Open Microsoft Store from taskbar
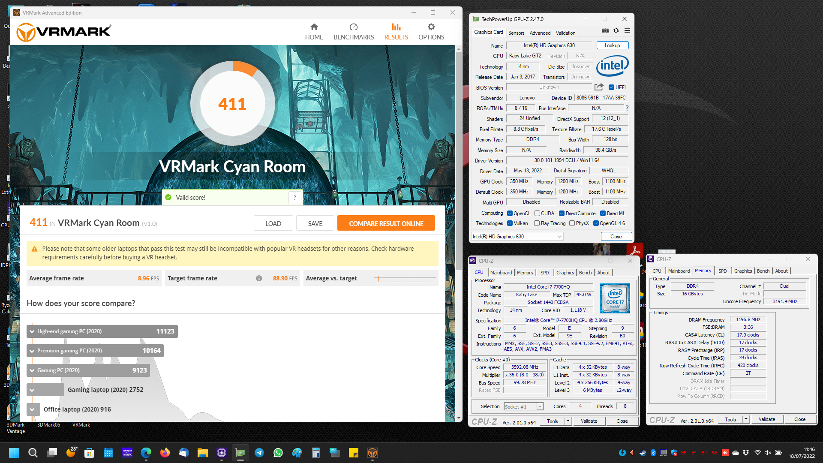 pyautogui.click(x=89, y=453)
